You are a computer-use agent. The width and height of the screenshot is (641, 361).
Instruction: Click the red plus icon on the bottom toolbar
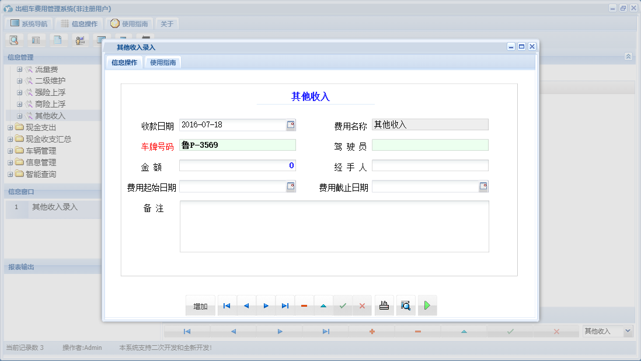tap(372, 331)
